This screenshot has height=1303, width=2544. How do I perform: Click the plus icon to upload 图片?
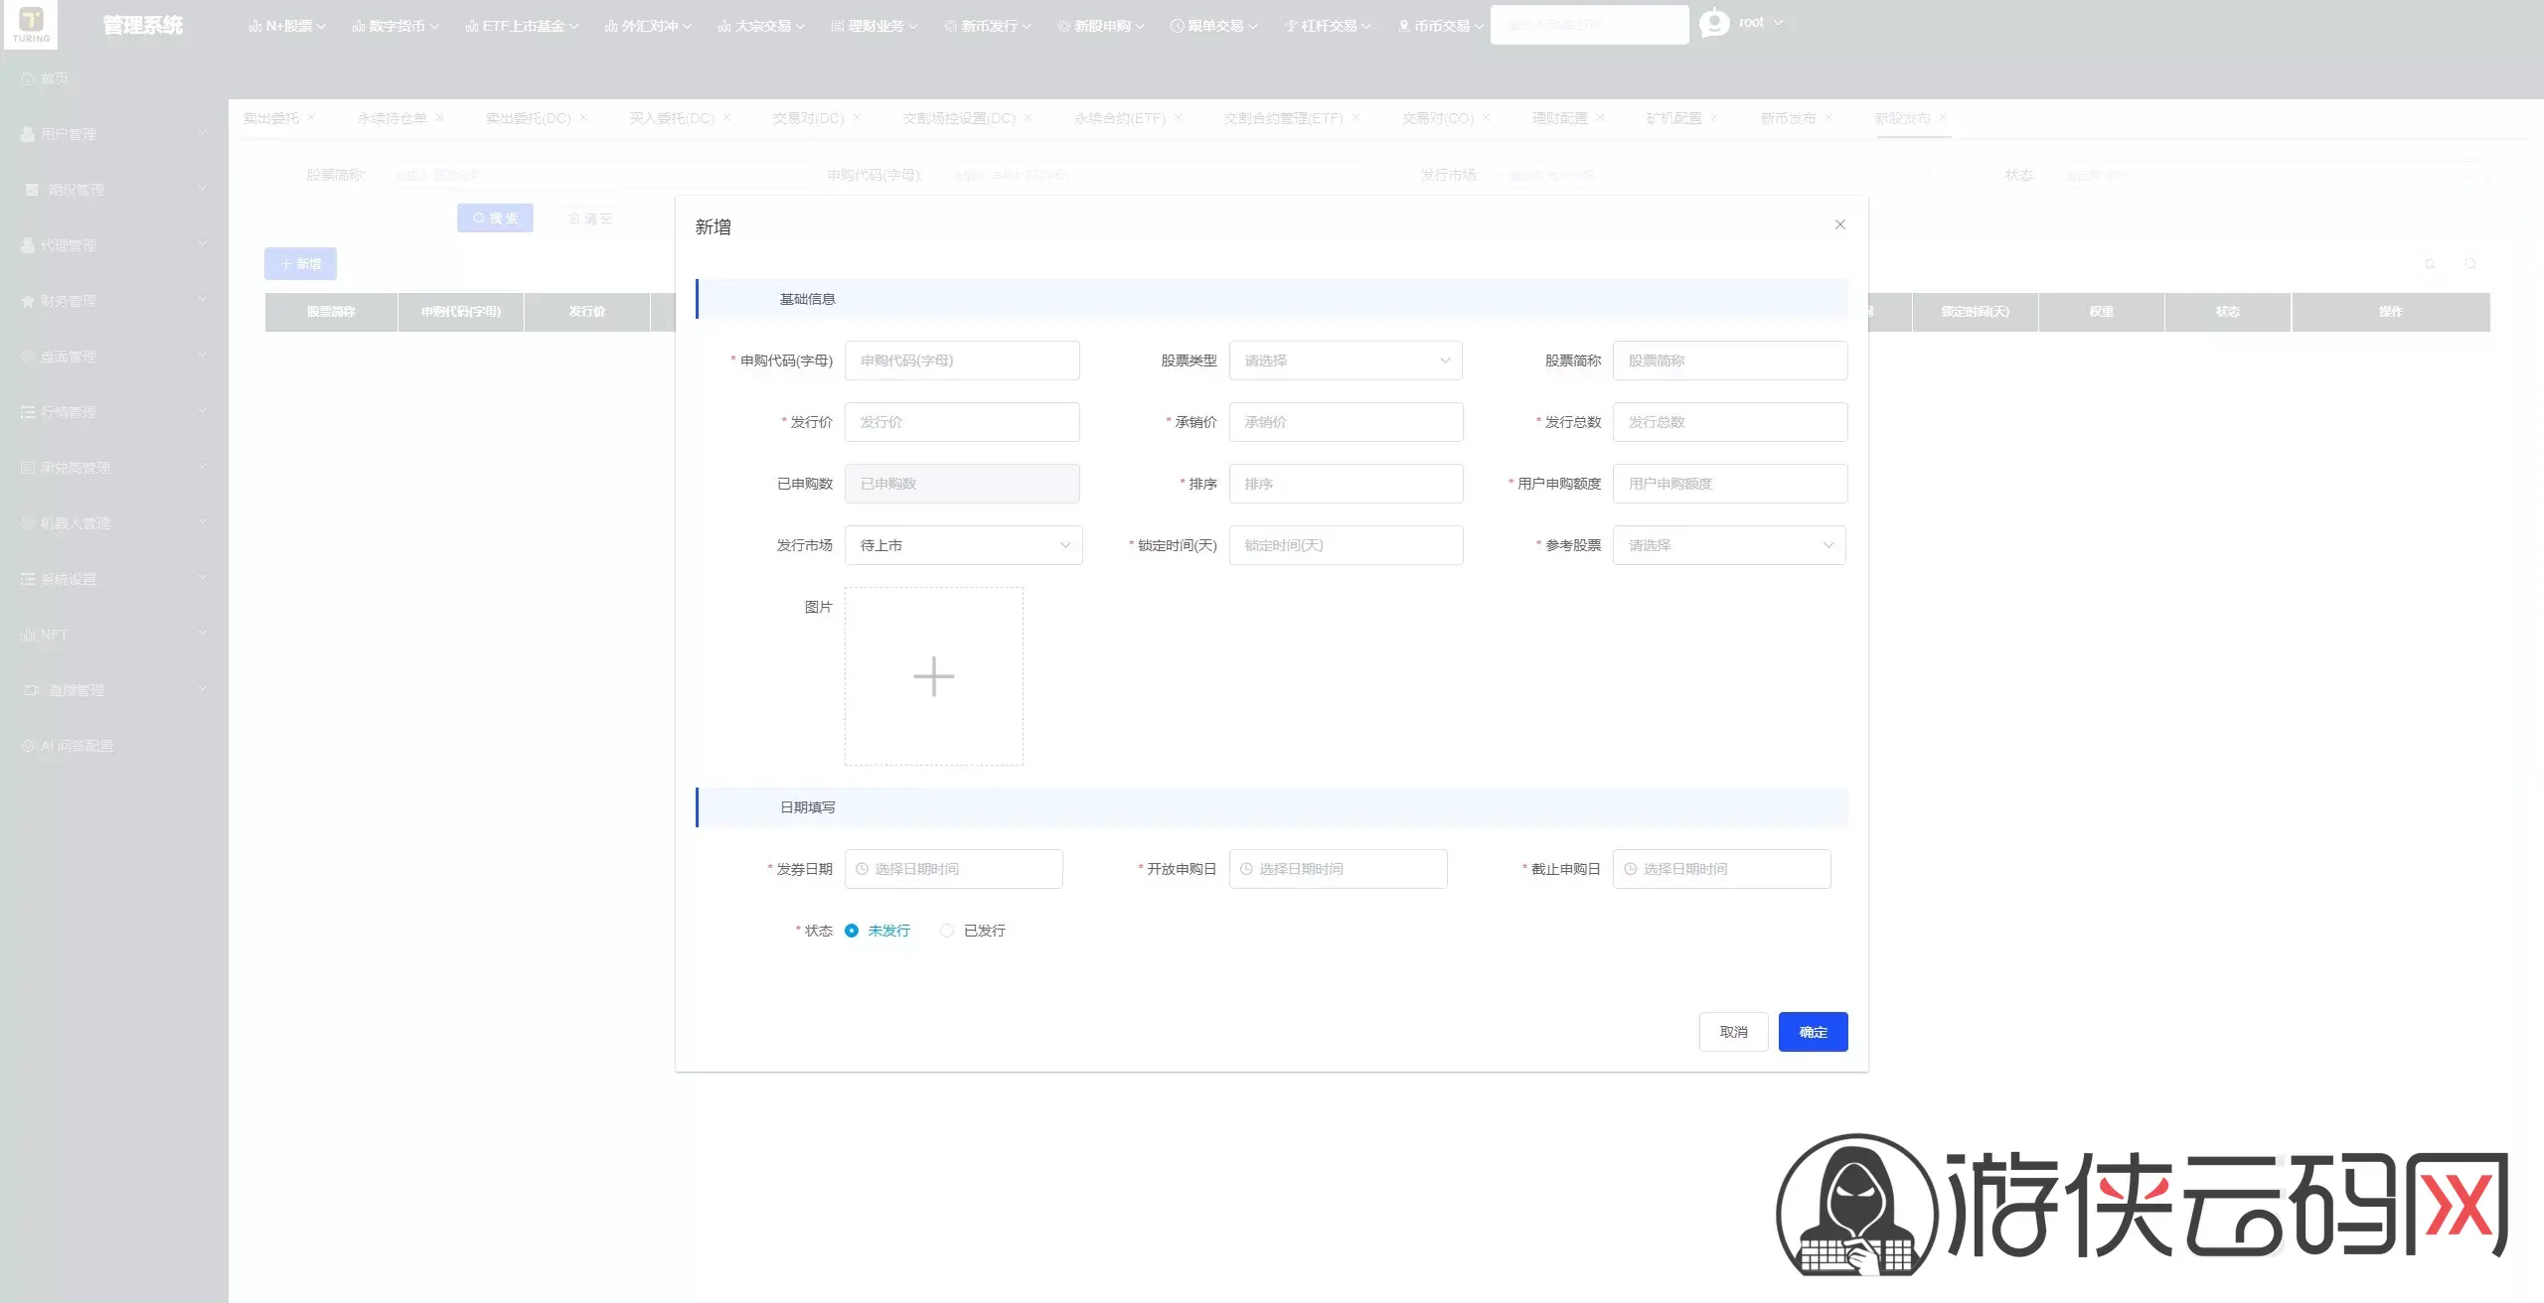(x=933, y=676)
